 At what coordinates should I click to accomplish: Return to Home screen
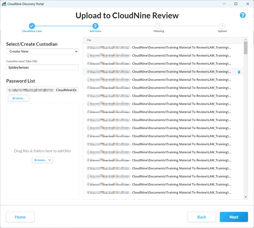pos(20,217)
